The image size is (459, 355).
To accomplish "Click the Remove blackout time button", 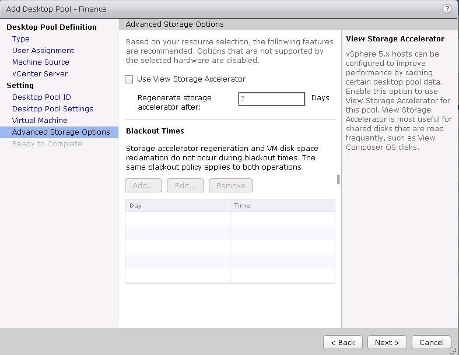I will [x=230, y=185].
